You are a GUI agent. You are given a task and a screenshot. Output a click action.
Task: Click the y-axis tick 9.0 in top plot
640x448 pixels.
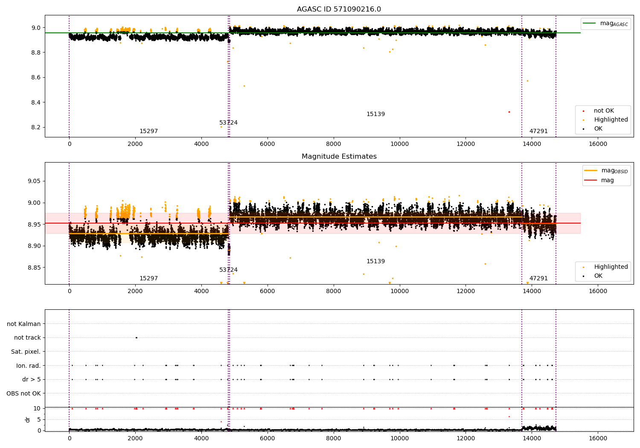click(x=35, y=28)
